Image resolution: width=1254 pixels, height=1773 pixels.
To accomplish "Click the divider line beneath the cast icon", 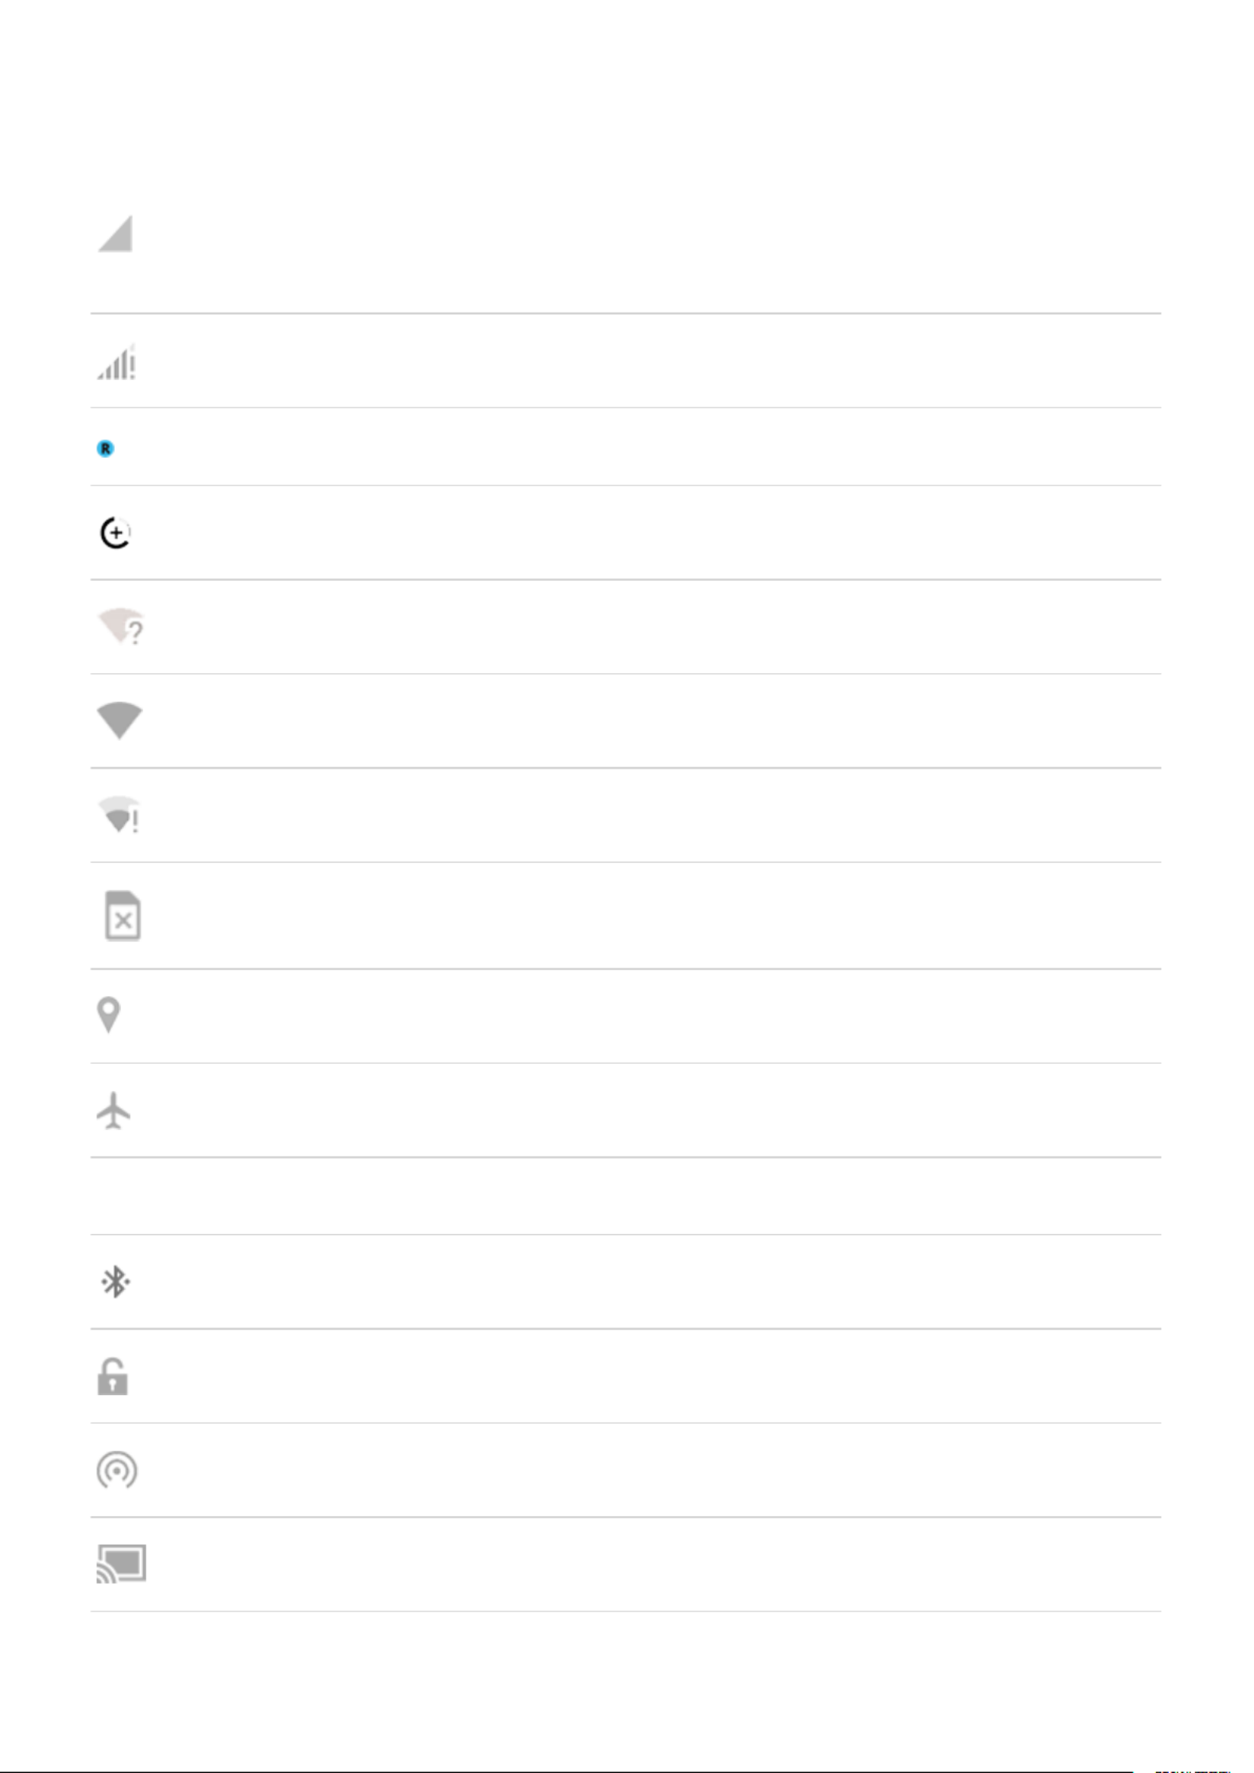I will (626, 1611).
